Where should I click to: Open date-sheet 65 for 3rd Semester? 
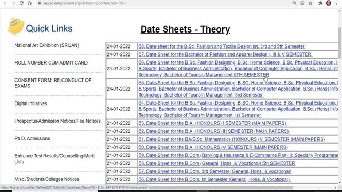click(x=238, y=89)
